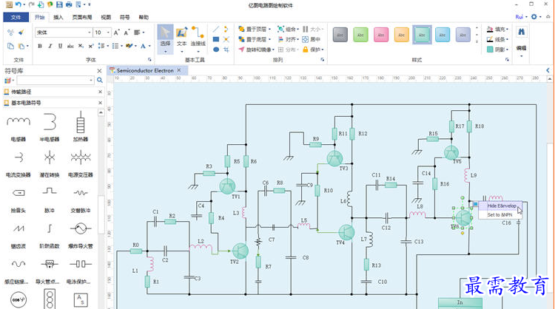
Task: Close the 传输路径 library section
Action: [x=100, y=92]
